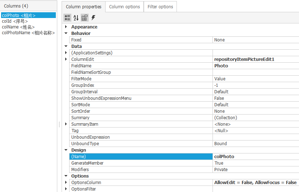Click the Properties page icon
Screen dimensions: 299x192
click(85, 18)
